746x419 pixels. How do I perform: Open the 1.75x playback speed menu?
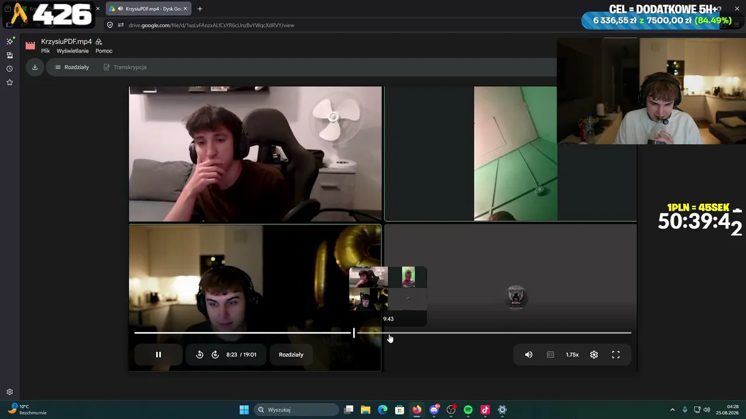pos(572,354)
